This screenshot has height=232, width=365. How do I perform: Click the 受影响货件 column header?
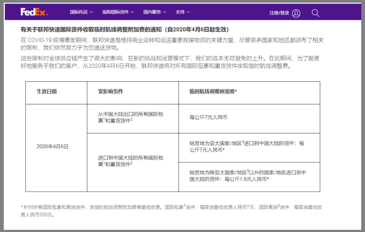tap(111, 92)
